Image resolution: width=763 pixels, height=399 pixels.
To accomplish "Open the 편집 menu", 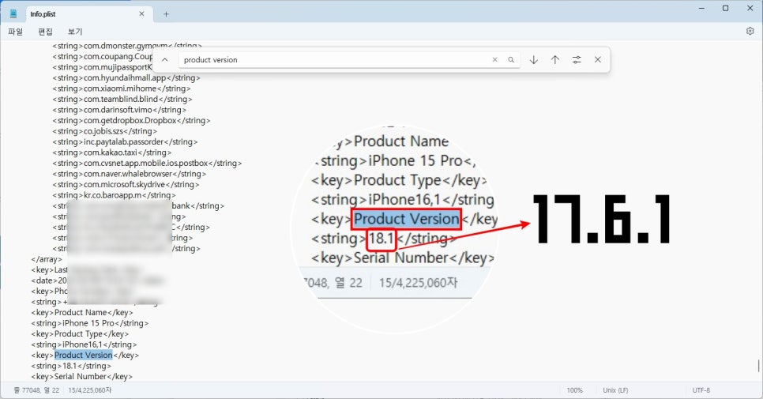I will [45, 32].
